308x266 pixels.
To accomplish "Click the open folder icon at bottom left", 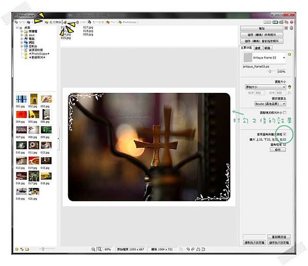I will (27, 249).
